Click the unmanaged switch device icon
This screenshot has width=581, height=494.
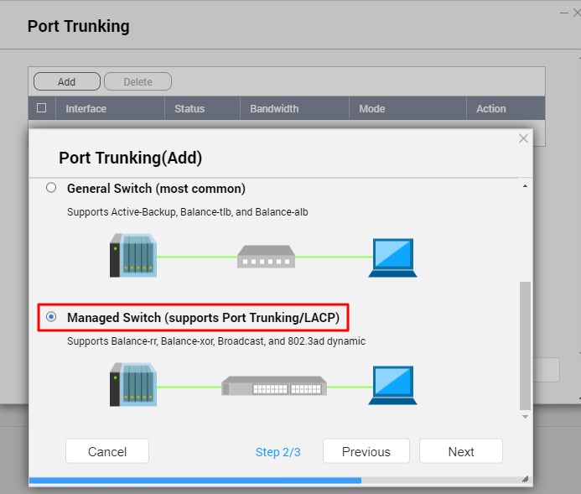tap(266, 256)
